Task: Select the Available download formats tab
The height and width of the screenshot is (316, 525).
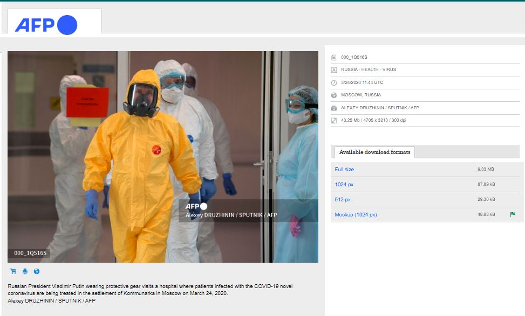Action: [374, 152]
